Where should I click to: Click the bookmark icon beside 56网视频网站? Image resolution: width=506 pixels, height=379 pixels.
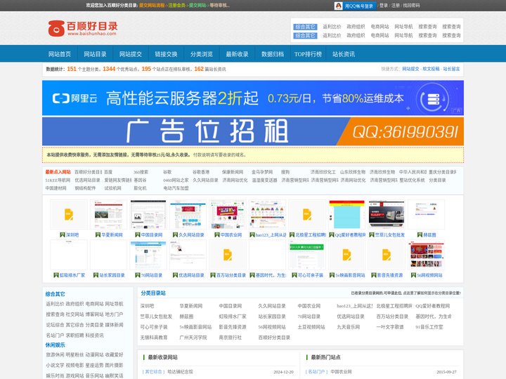point(413,275)
